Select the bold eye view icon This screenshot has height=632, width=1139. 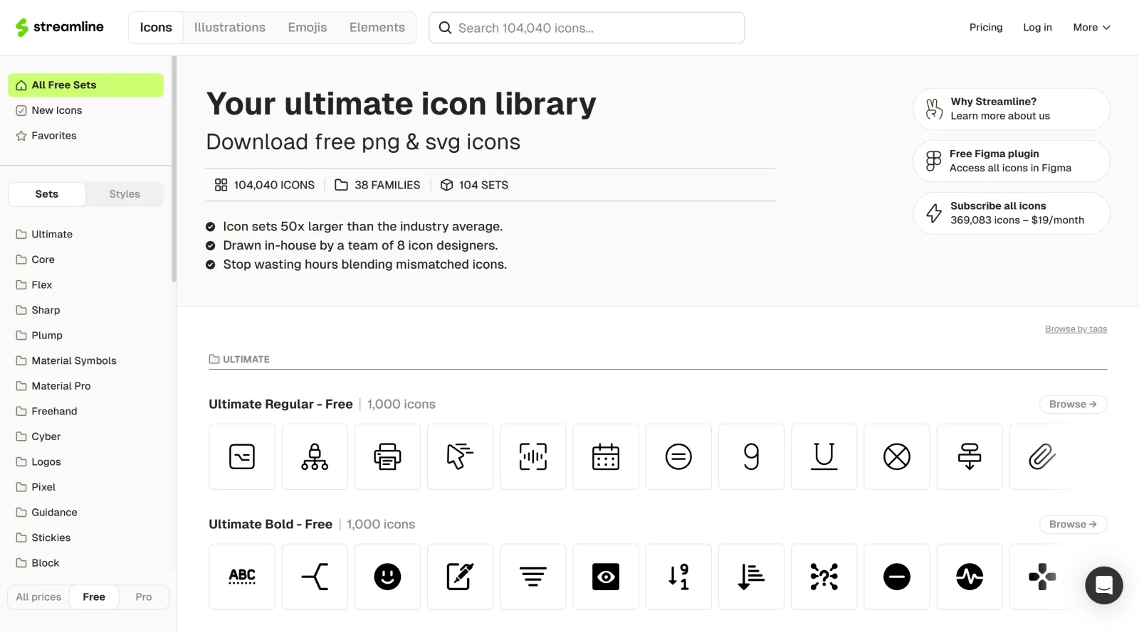pos(606,577)
